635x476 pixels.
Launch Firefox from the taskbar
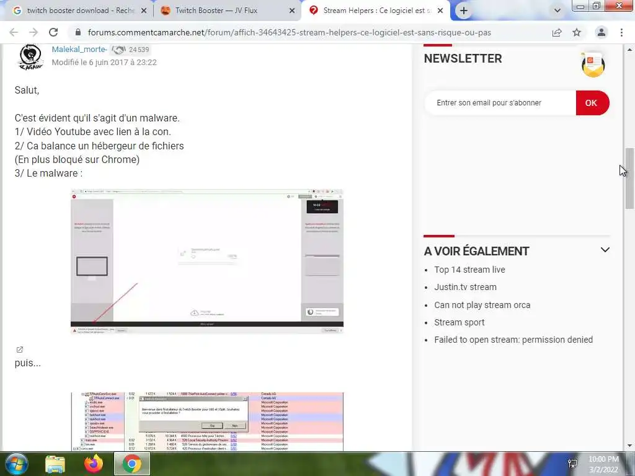(x=94, y=464)
